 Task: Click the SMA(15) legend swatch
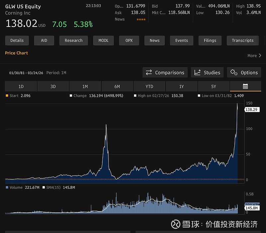(x=43, y=187)
